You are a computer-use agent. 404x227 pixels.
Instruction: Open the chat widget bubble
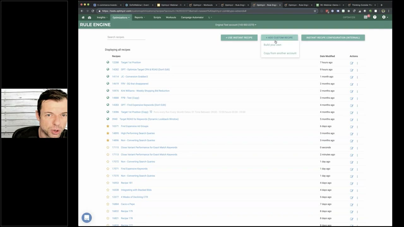pos(86,218)
